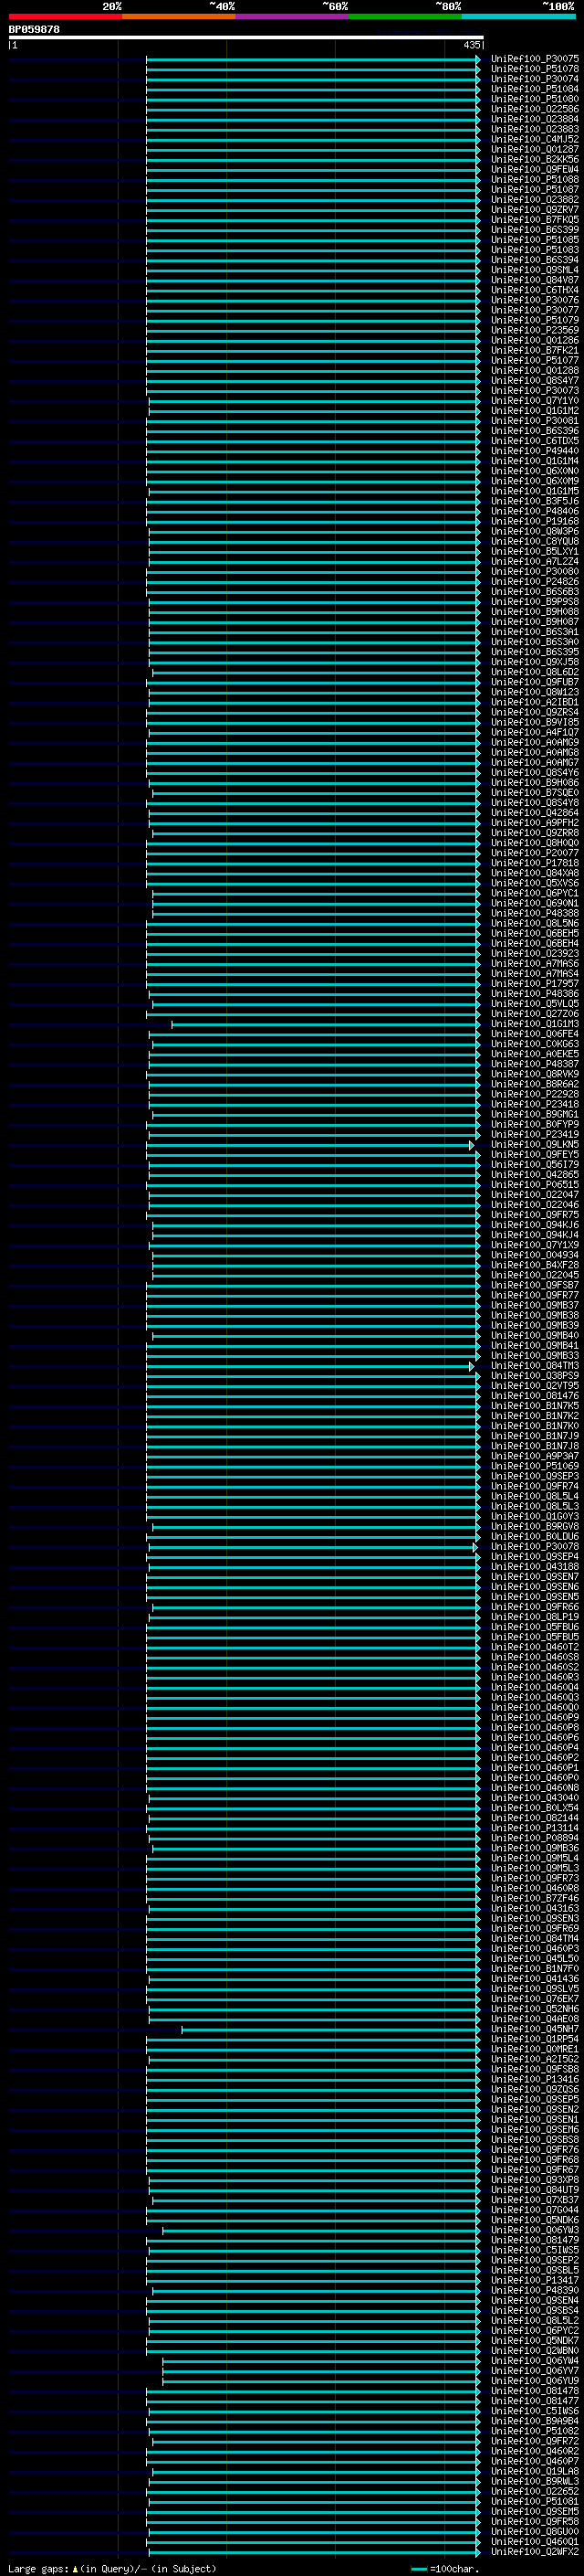The height and width of the screenshot is (2576, 584).
Task: Select the UniRef100_Q9FEW4 hit name
Action: [x=535, y=169]
